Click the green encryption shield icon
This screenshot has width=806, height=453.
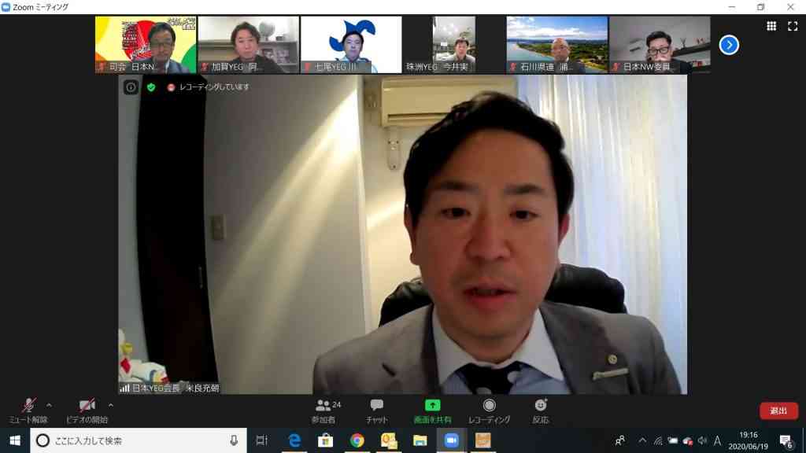(x=151, y=87)
